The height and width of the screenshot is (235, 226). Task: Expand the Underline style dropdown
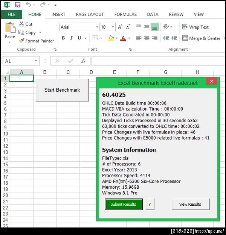86,38
